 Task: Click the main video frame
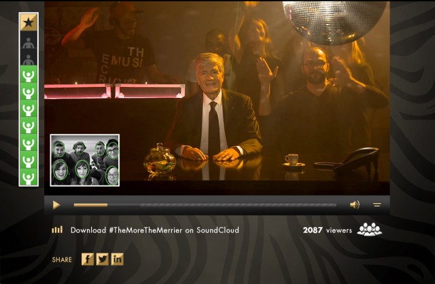217,98
